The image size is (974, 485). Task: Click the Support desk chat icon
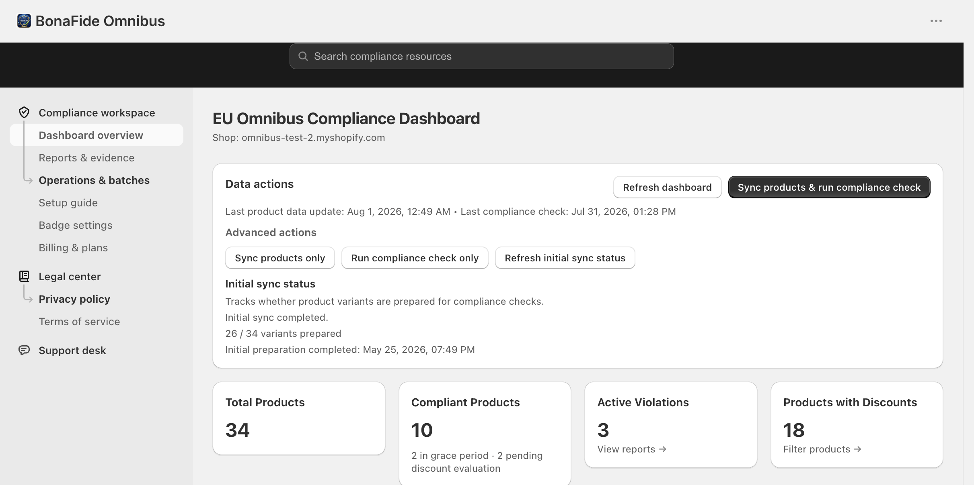(24, 350)
